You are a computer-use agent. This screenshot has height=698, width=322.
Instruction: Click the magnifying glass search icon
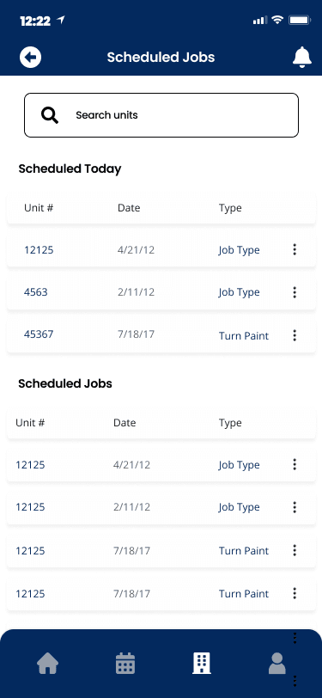(50, 115)
